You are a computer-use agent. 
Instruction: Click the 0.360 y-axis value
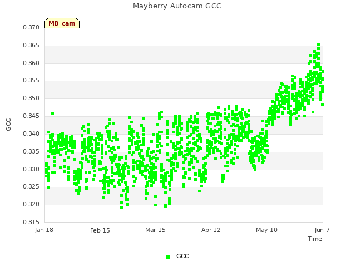[x=31, y=63]
